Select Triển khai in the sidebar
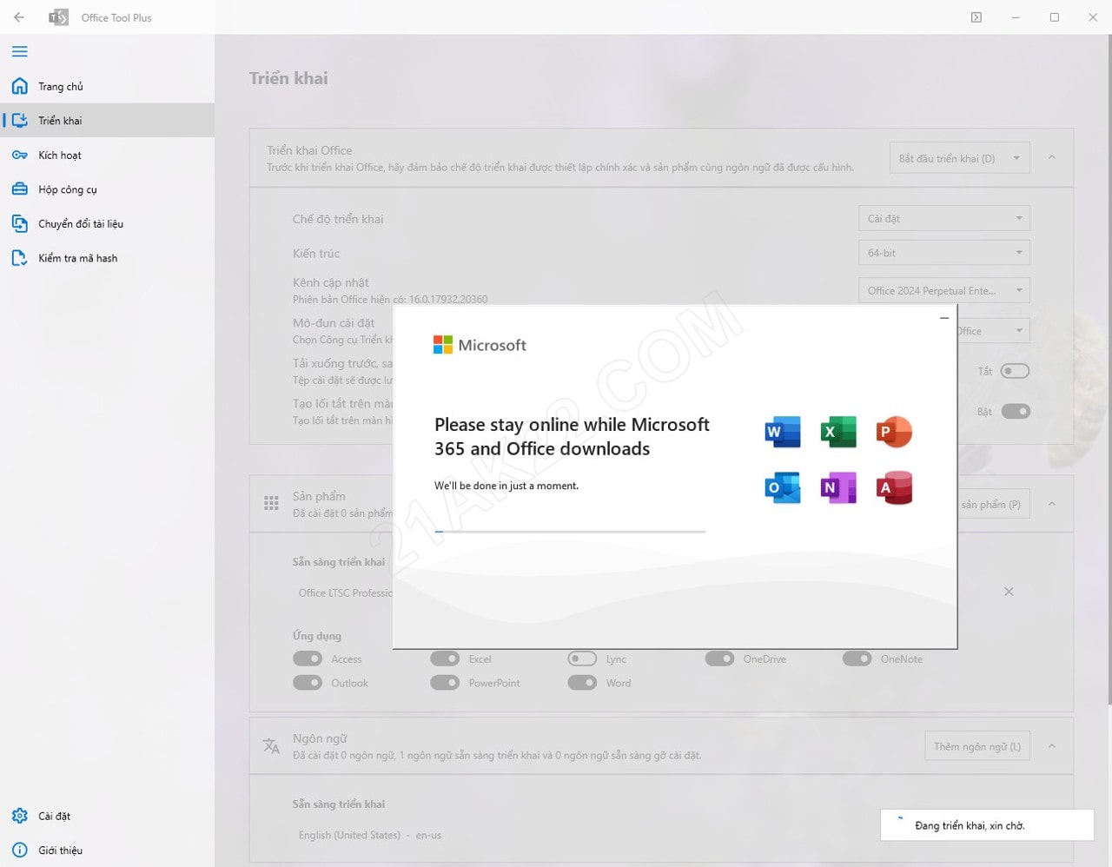This screenshot has height=867, width=1112. coord(107,121)
